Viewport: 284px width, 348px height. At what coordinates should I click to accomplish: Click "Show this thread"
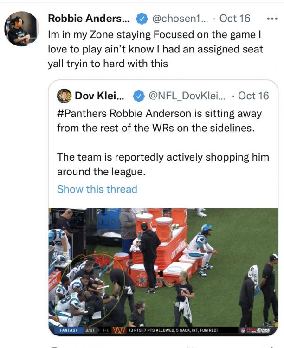(97, 189)
